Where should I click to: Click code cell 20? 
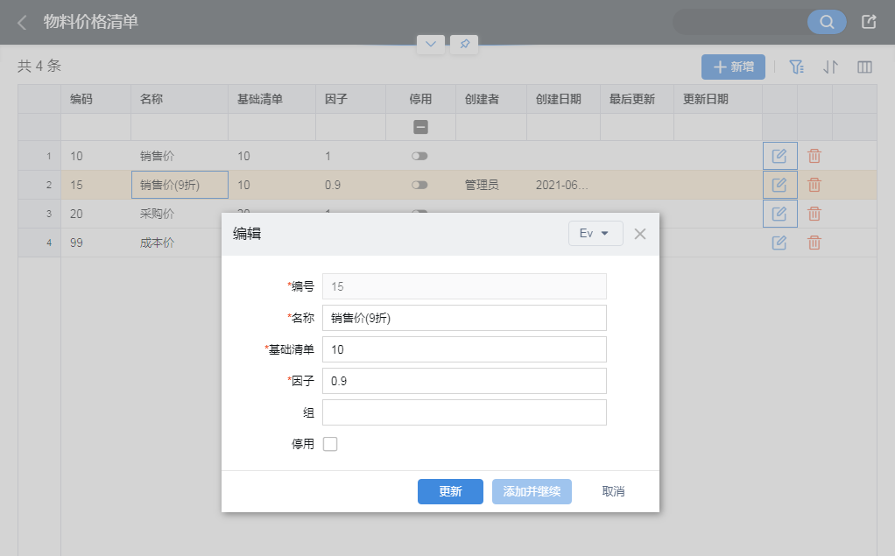point(96,214)
